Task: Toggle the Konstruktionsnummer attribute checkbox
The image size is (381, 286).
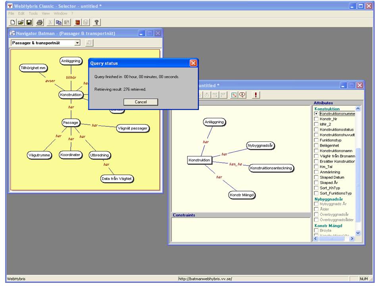Action: [x=316, y=114]
